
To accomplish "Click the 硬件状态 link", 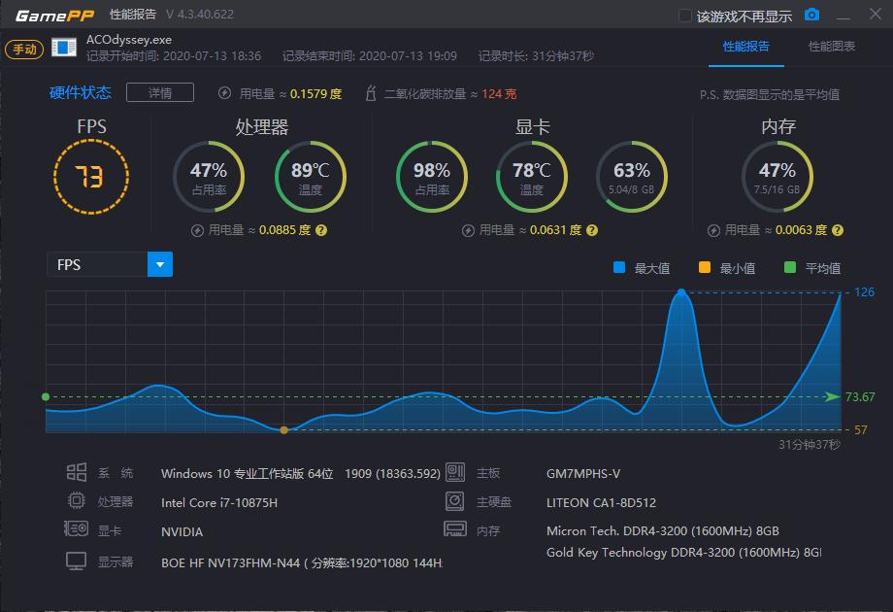I will 81,93.
